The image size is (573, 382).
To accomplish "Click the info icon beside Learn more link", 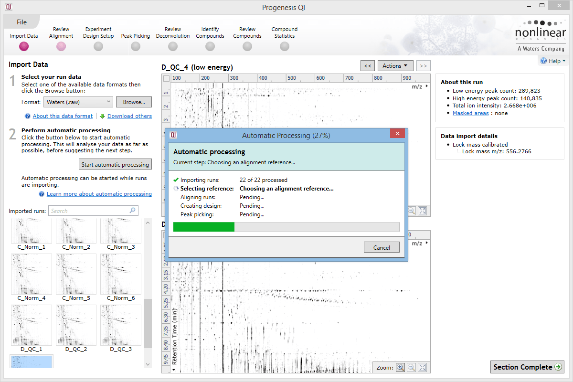I will pos(42,194).
